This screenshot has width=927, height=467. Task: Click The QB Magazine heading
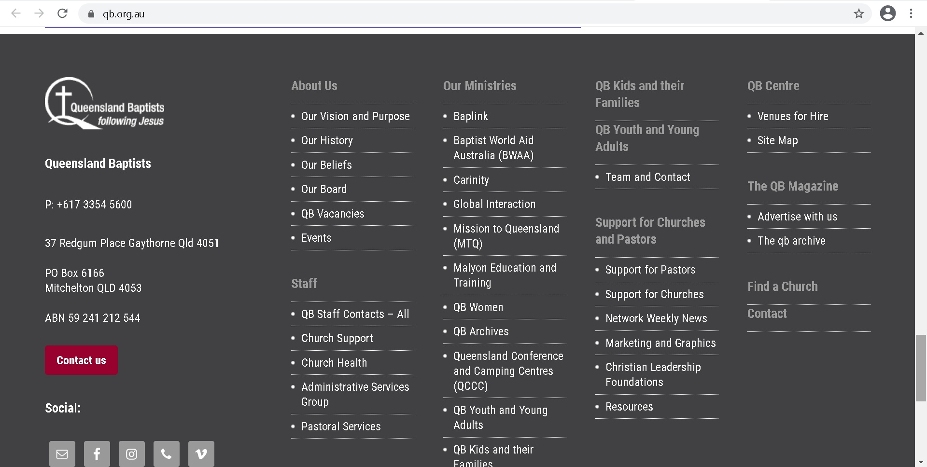[x=793, y=186]
